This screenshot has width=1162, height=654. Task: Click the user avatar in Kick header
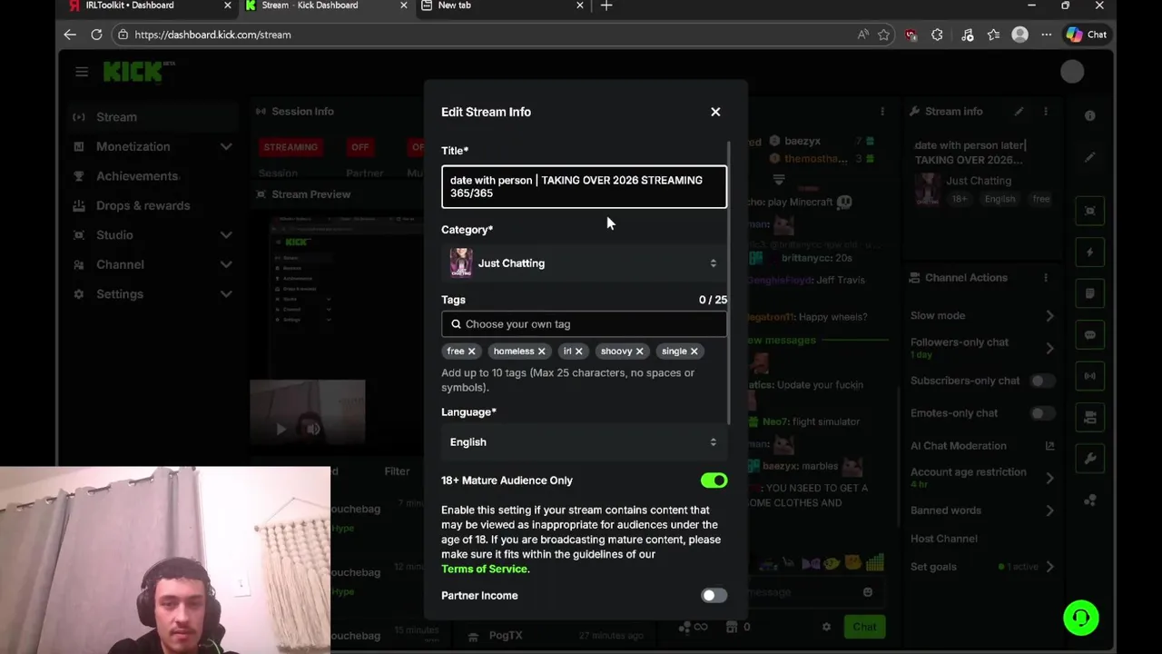(x=1072, y=72)
